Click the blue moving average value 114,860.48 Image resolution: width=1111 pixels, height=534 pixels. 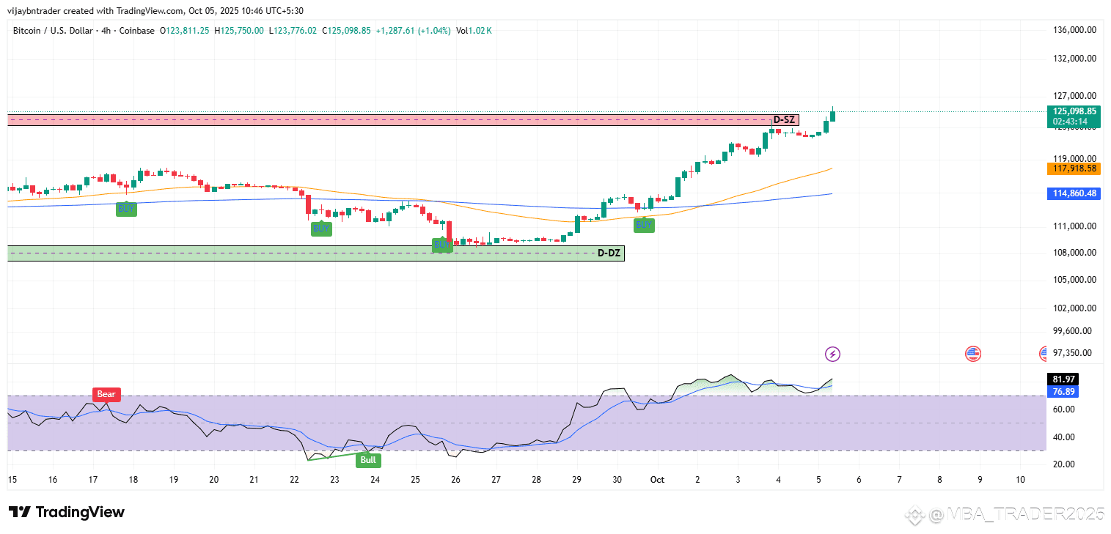(1074, 193)
